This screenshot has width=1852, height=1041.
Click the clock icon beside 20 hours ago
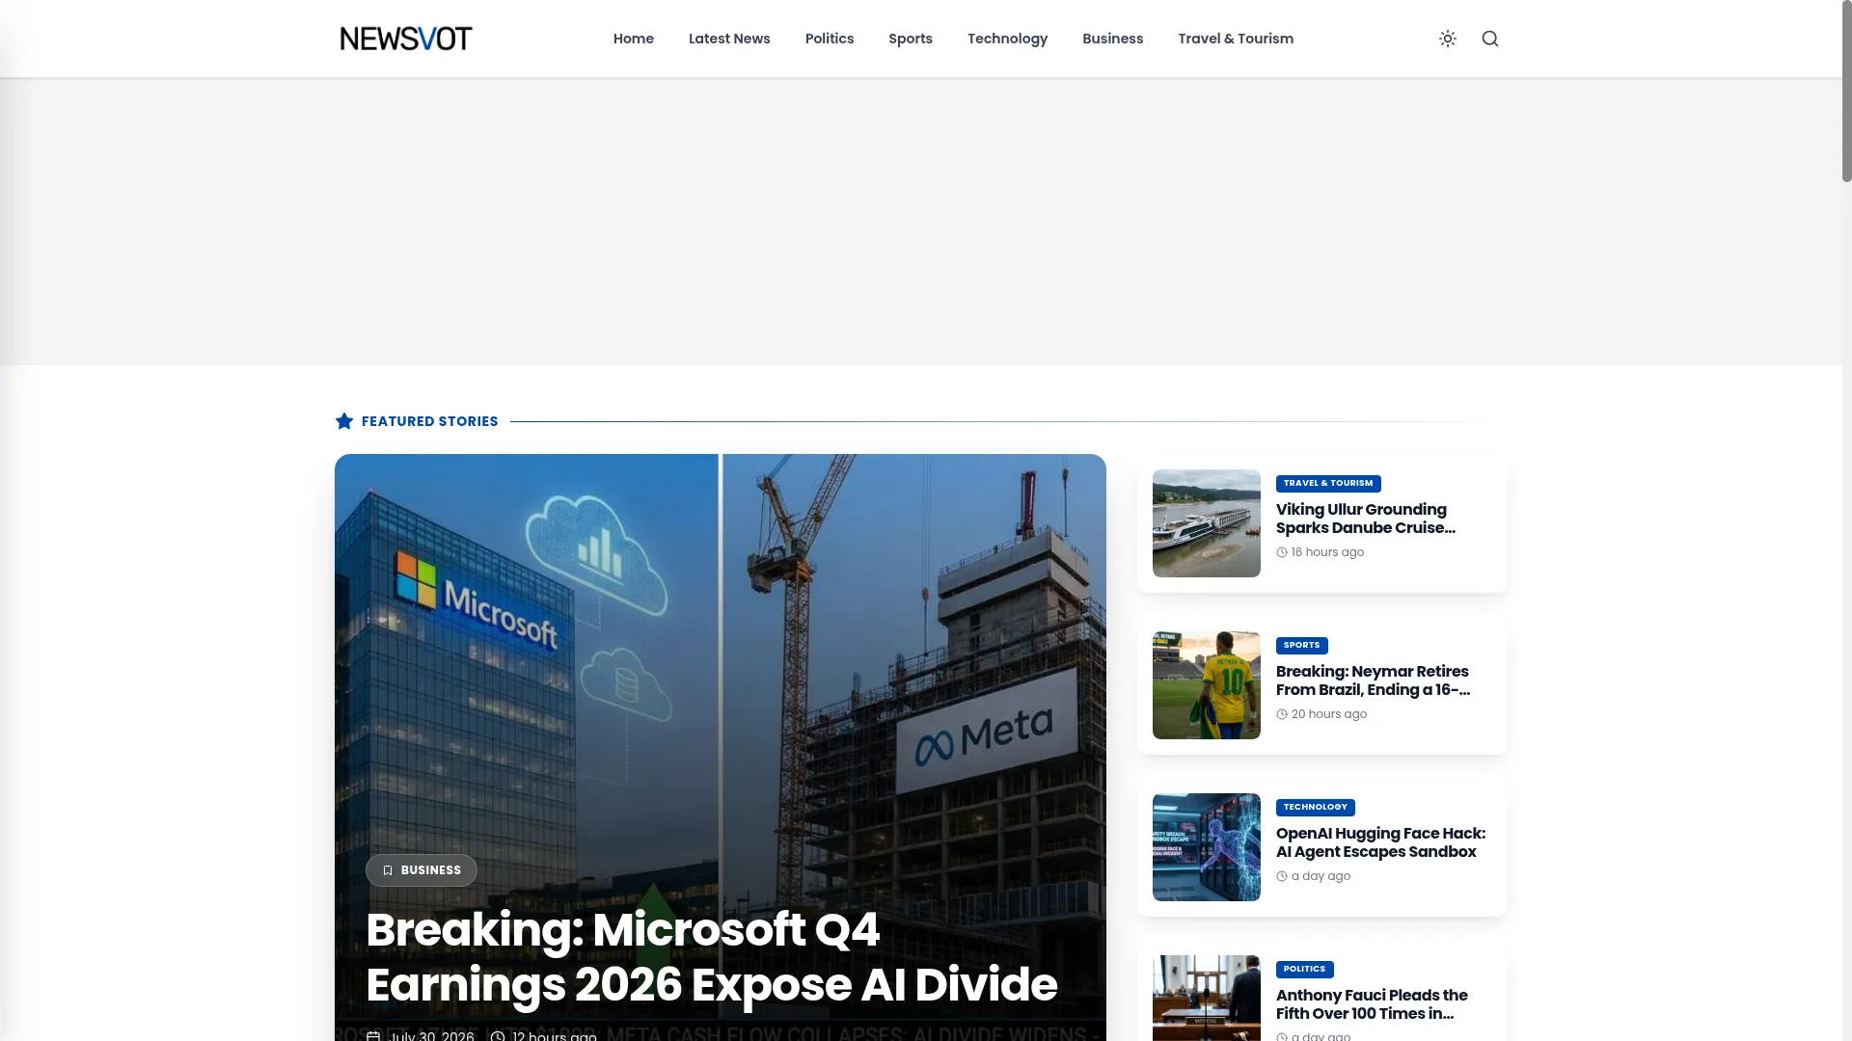(x=1282, y=714)
